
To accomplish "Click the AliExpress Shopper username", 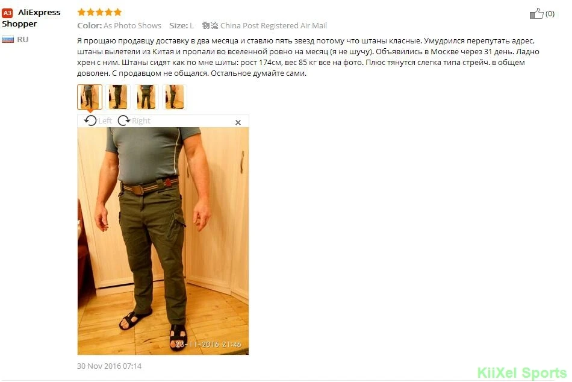I will click(x=31, y=18).
